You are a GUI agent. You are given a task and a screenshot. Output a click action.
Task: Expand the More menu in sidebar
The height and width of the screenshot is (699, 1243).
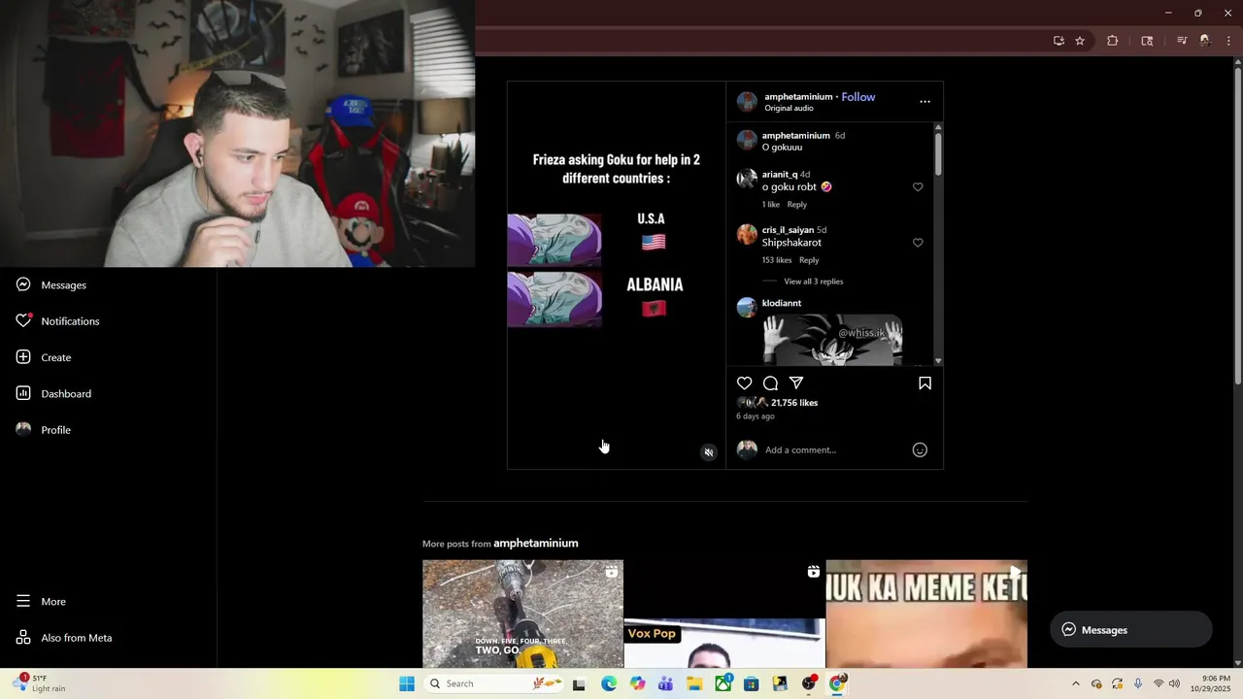point(53,602)
